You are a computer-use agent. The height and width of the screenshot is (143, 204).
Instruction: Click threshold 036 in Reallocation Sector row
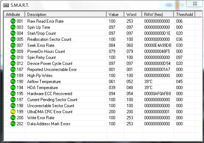tap(179, 39)
